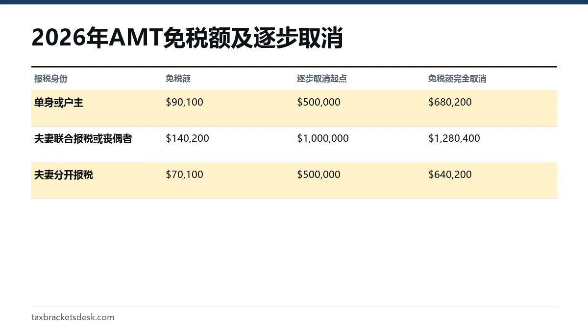
Task: Click the $1,000,000 phaseout value
Action: coord(323,138)
